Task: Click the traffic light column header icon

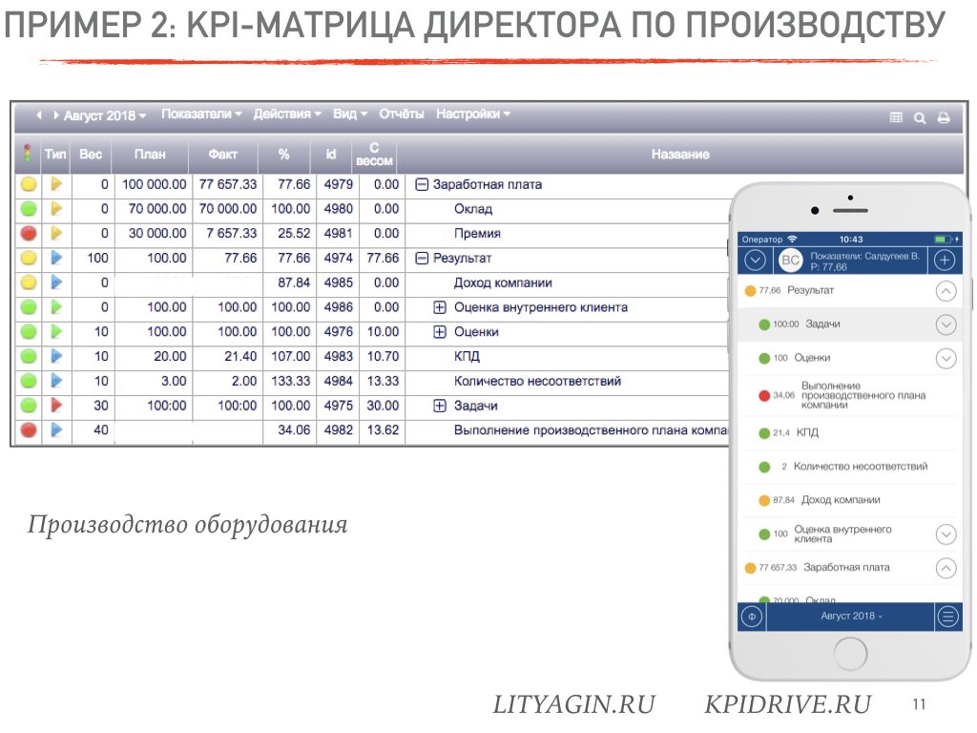Action: pyautogui.click(x=28, y=154)
